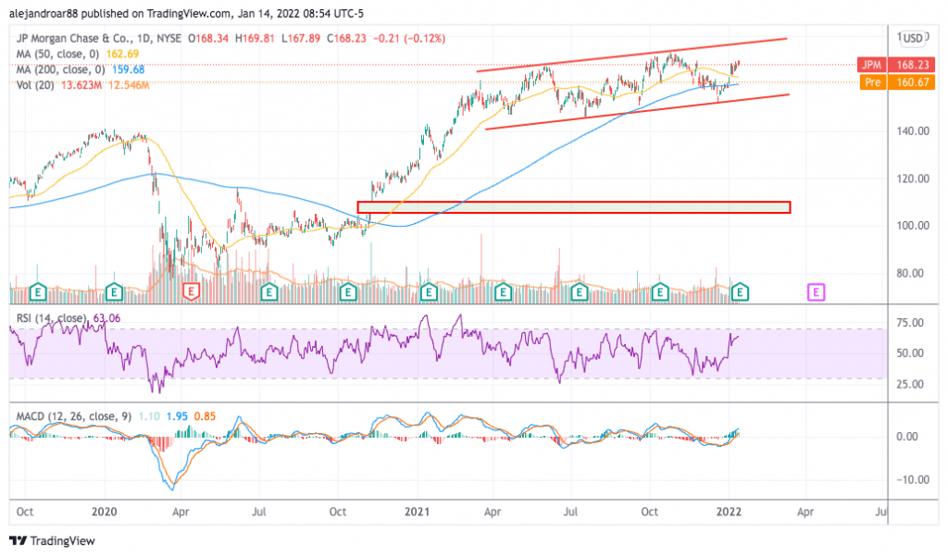The height and width of the screenshot is (557, 948).
Task: Click the closing price C168.23
Action: [346, 38]
